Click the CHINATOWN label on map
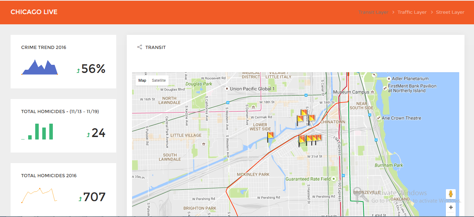 click(332, 122)
